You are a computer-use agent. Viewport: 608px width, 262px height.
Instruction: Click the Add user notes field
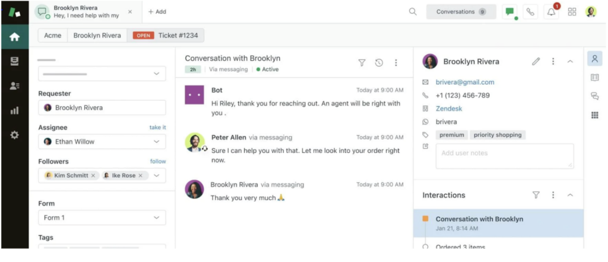tap(505, 155)
